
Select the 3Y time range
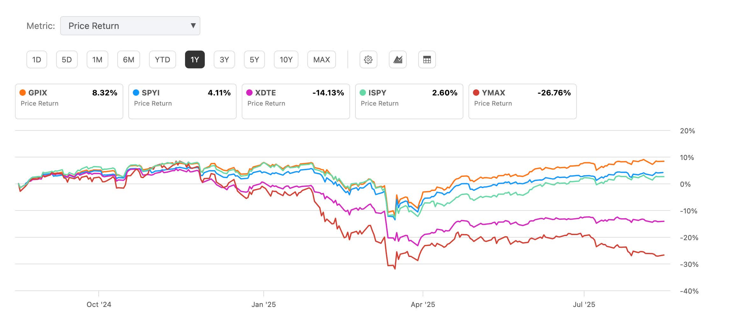224,59
